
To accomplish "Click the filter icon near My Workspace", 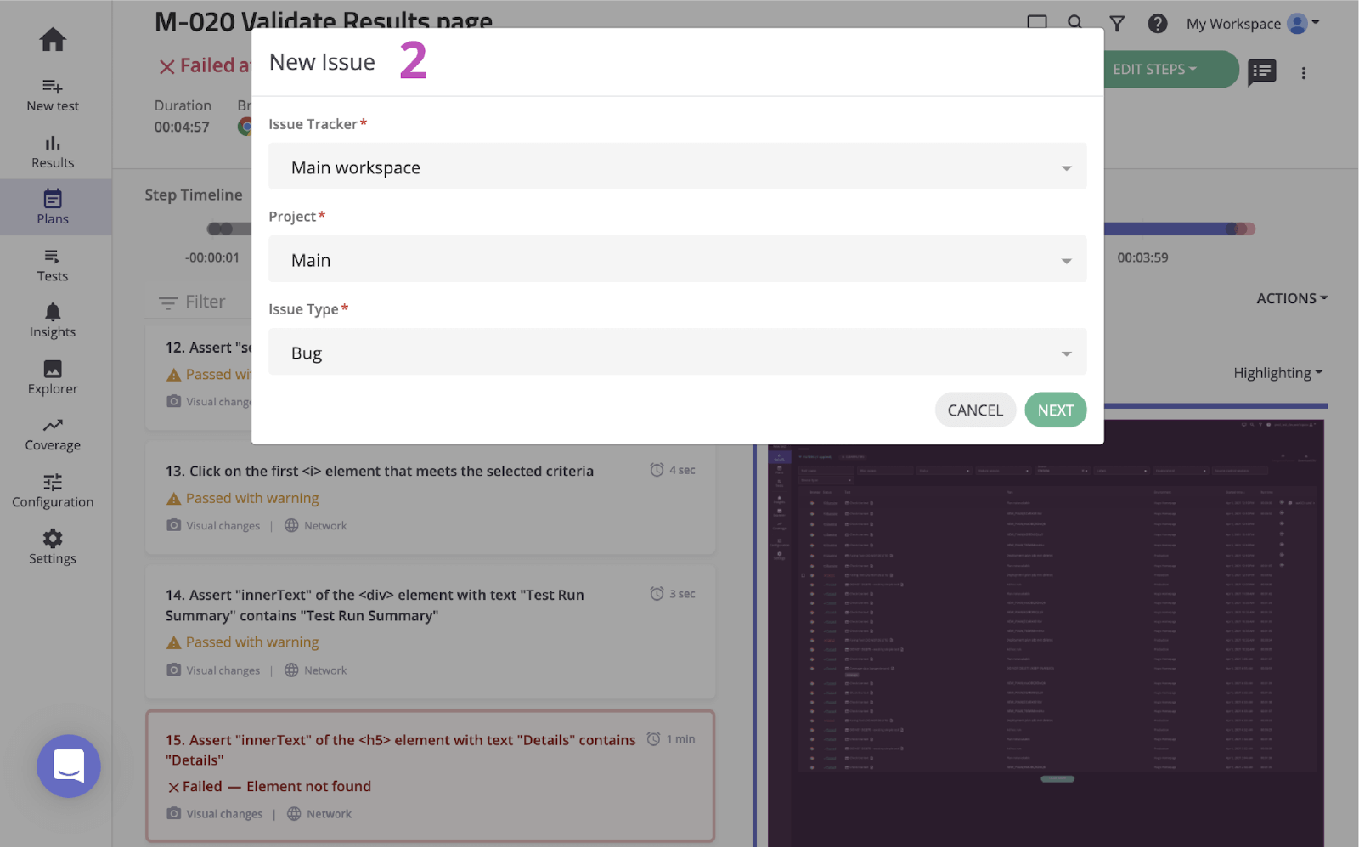I will [x=1116, y=23].
